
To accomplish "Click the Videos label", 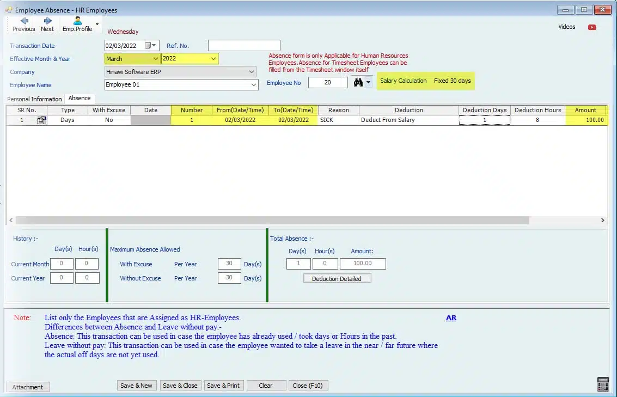I will [567, 27].
